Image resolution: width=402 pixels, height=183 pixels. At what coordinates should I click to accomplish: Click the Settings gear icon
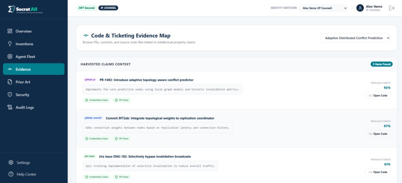[11, 163]
